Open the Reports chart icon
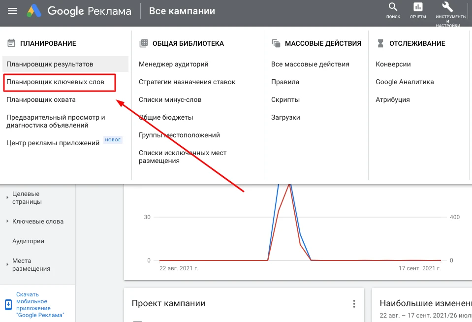Screen dimensions: 472x322 tap(418, 7)
